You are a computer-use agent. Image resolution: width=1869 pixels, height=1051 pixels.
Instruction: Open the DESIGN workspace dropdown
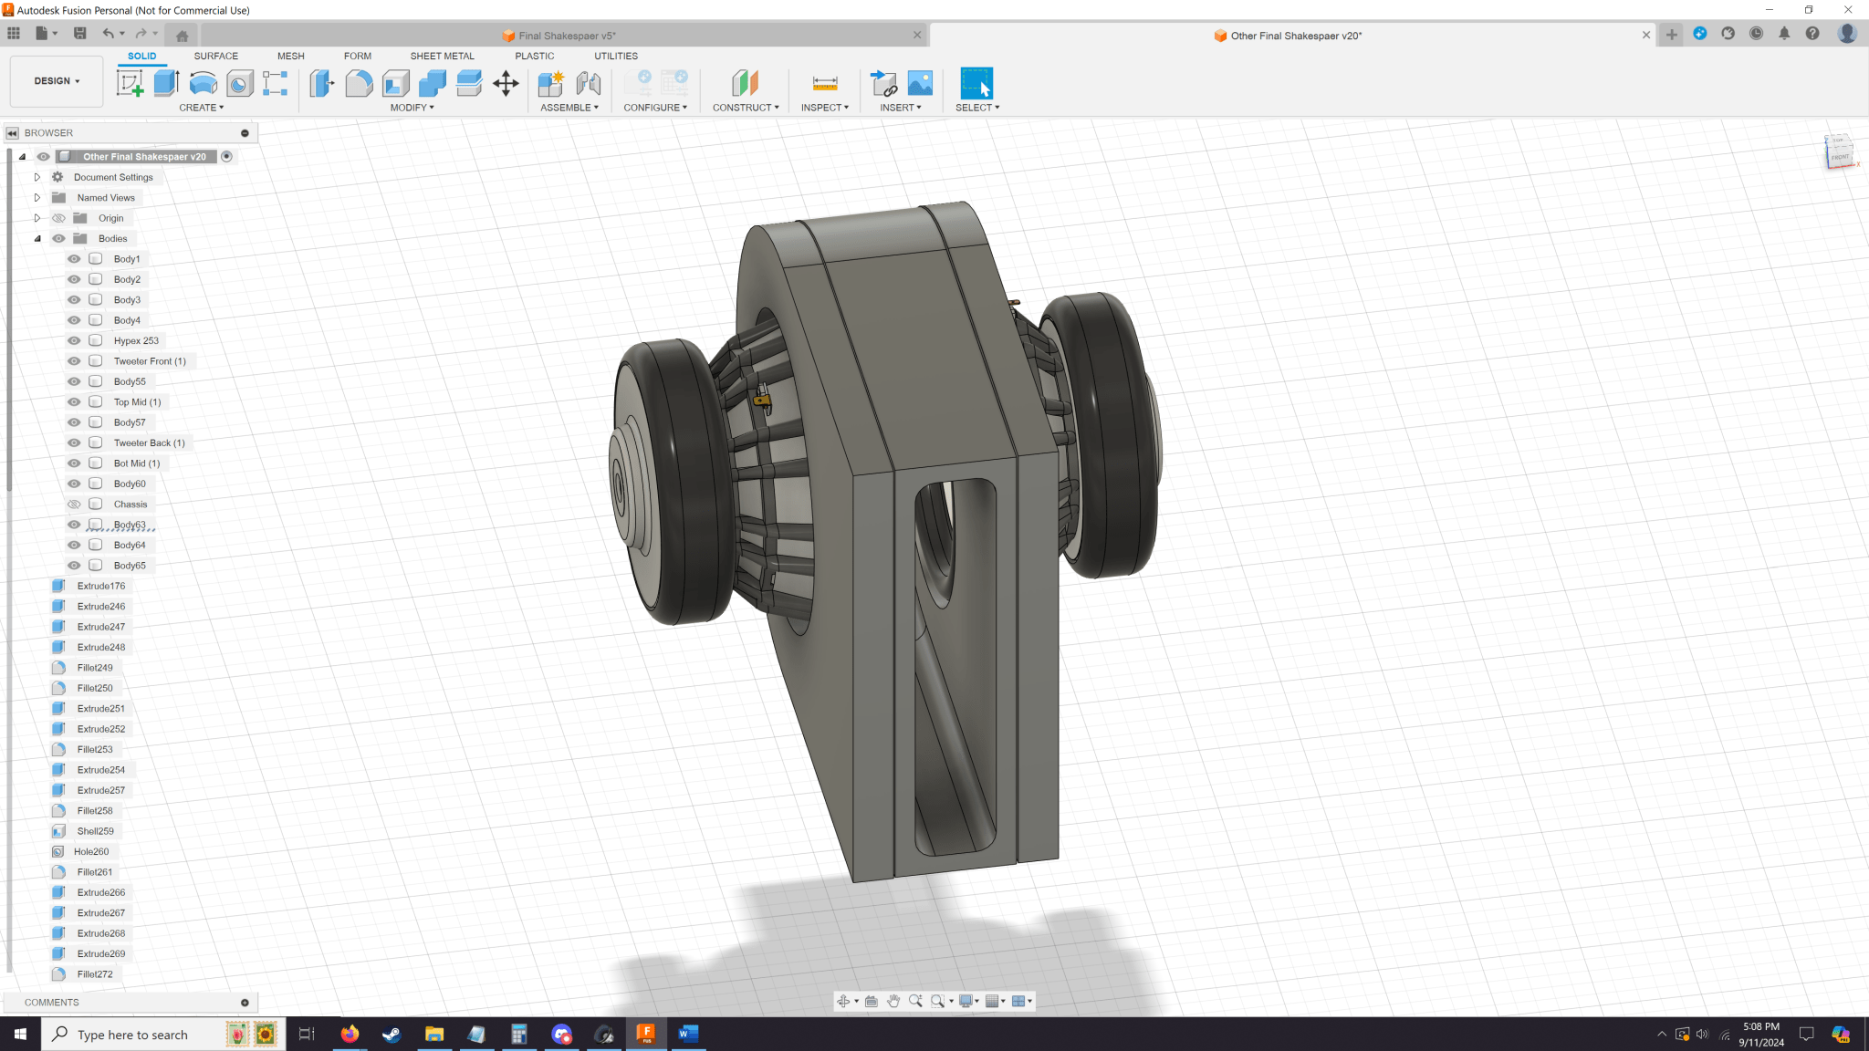(x=57, y=81)
